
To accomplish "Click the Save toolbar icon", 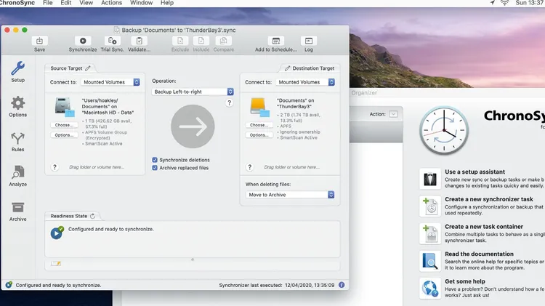I will (39, 42).
